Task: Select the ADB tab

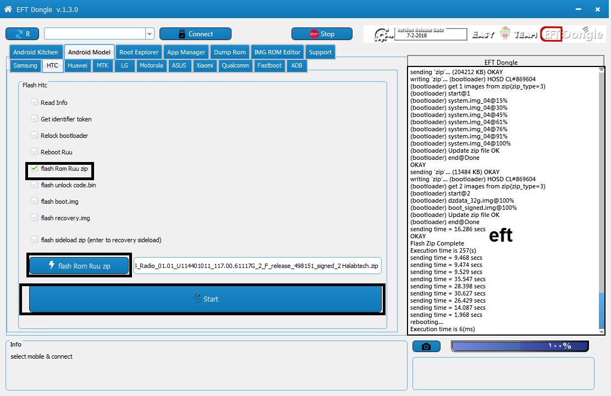Action: 296,65
